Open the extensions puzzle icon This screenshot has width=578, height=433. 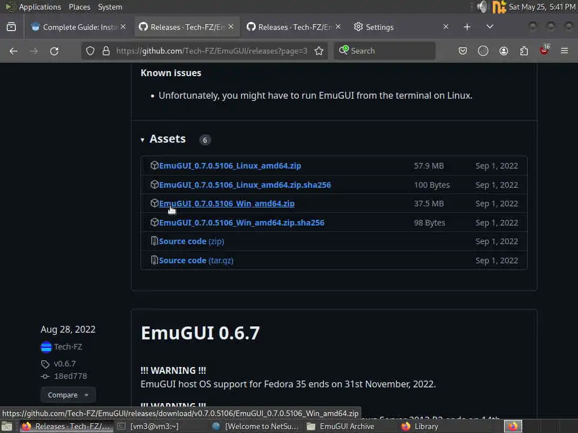pos(524,51)
